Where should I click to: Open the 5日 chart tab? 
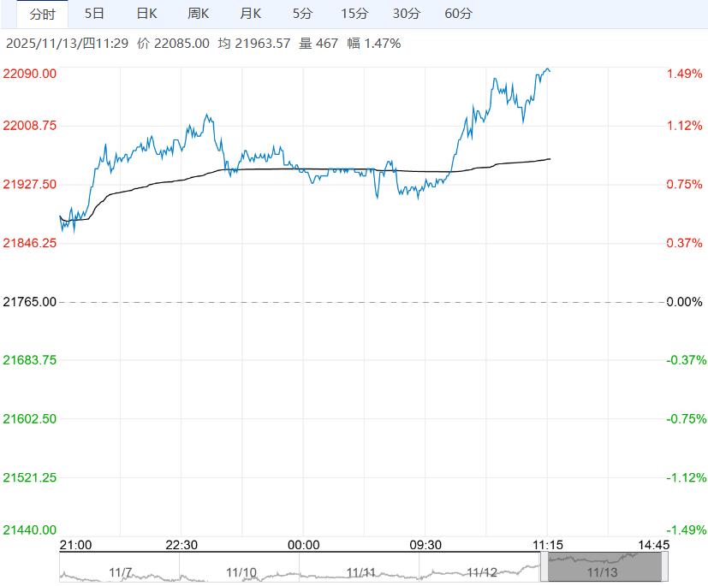point(95,14)
